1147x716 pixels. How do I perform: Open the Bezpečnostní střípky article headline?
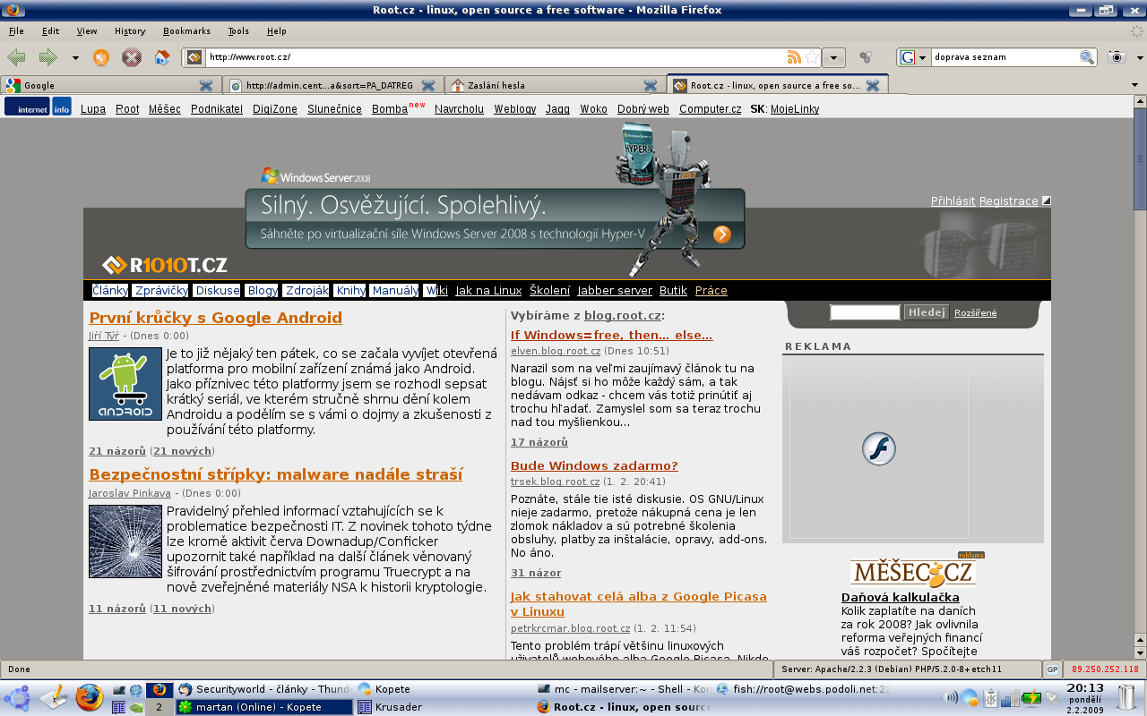click(x=275, y=474)
